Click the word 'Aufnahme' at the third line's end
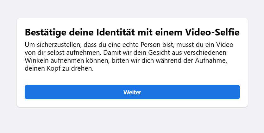This screenshot has height=133, width=264. point(211,60)
